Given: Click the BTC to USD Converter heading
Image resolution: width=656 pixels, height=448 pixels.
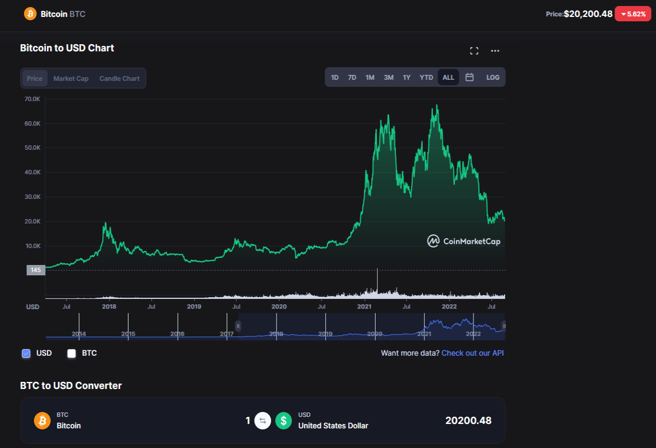Looking at the screenshot, I should point(71,386).
